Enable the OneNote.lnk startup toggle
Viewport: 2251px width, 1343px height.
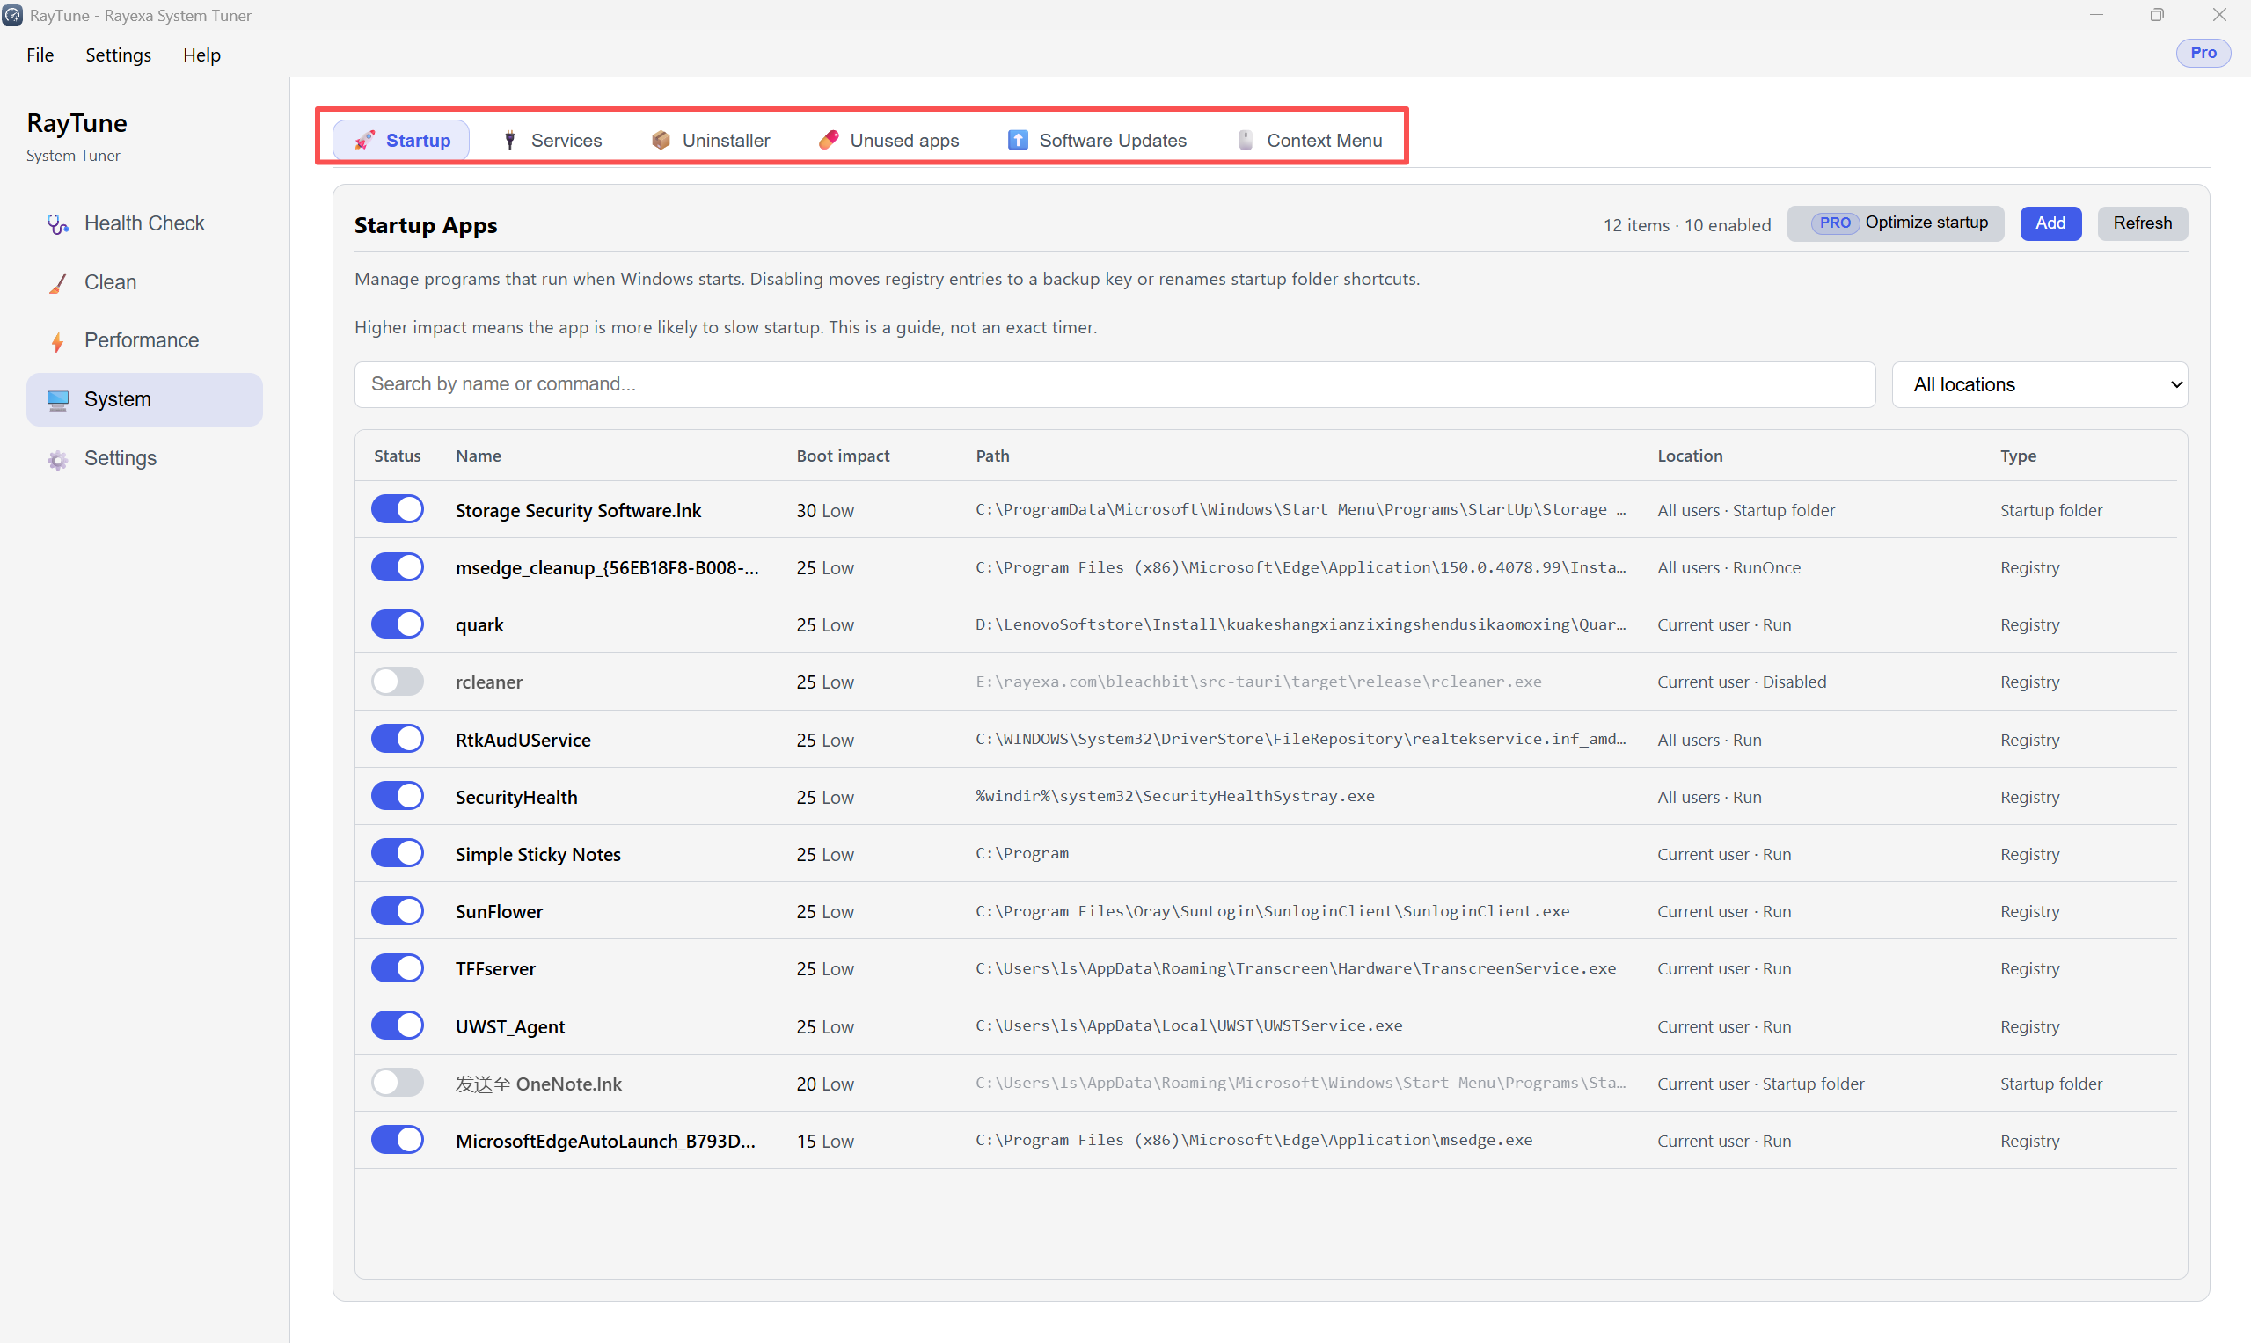[x=398, y=1084]
